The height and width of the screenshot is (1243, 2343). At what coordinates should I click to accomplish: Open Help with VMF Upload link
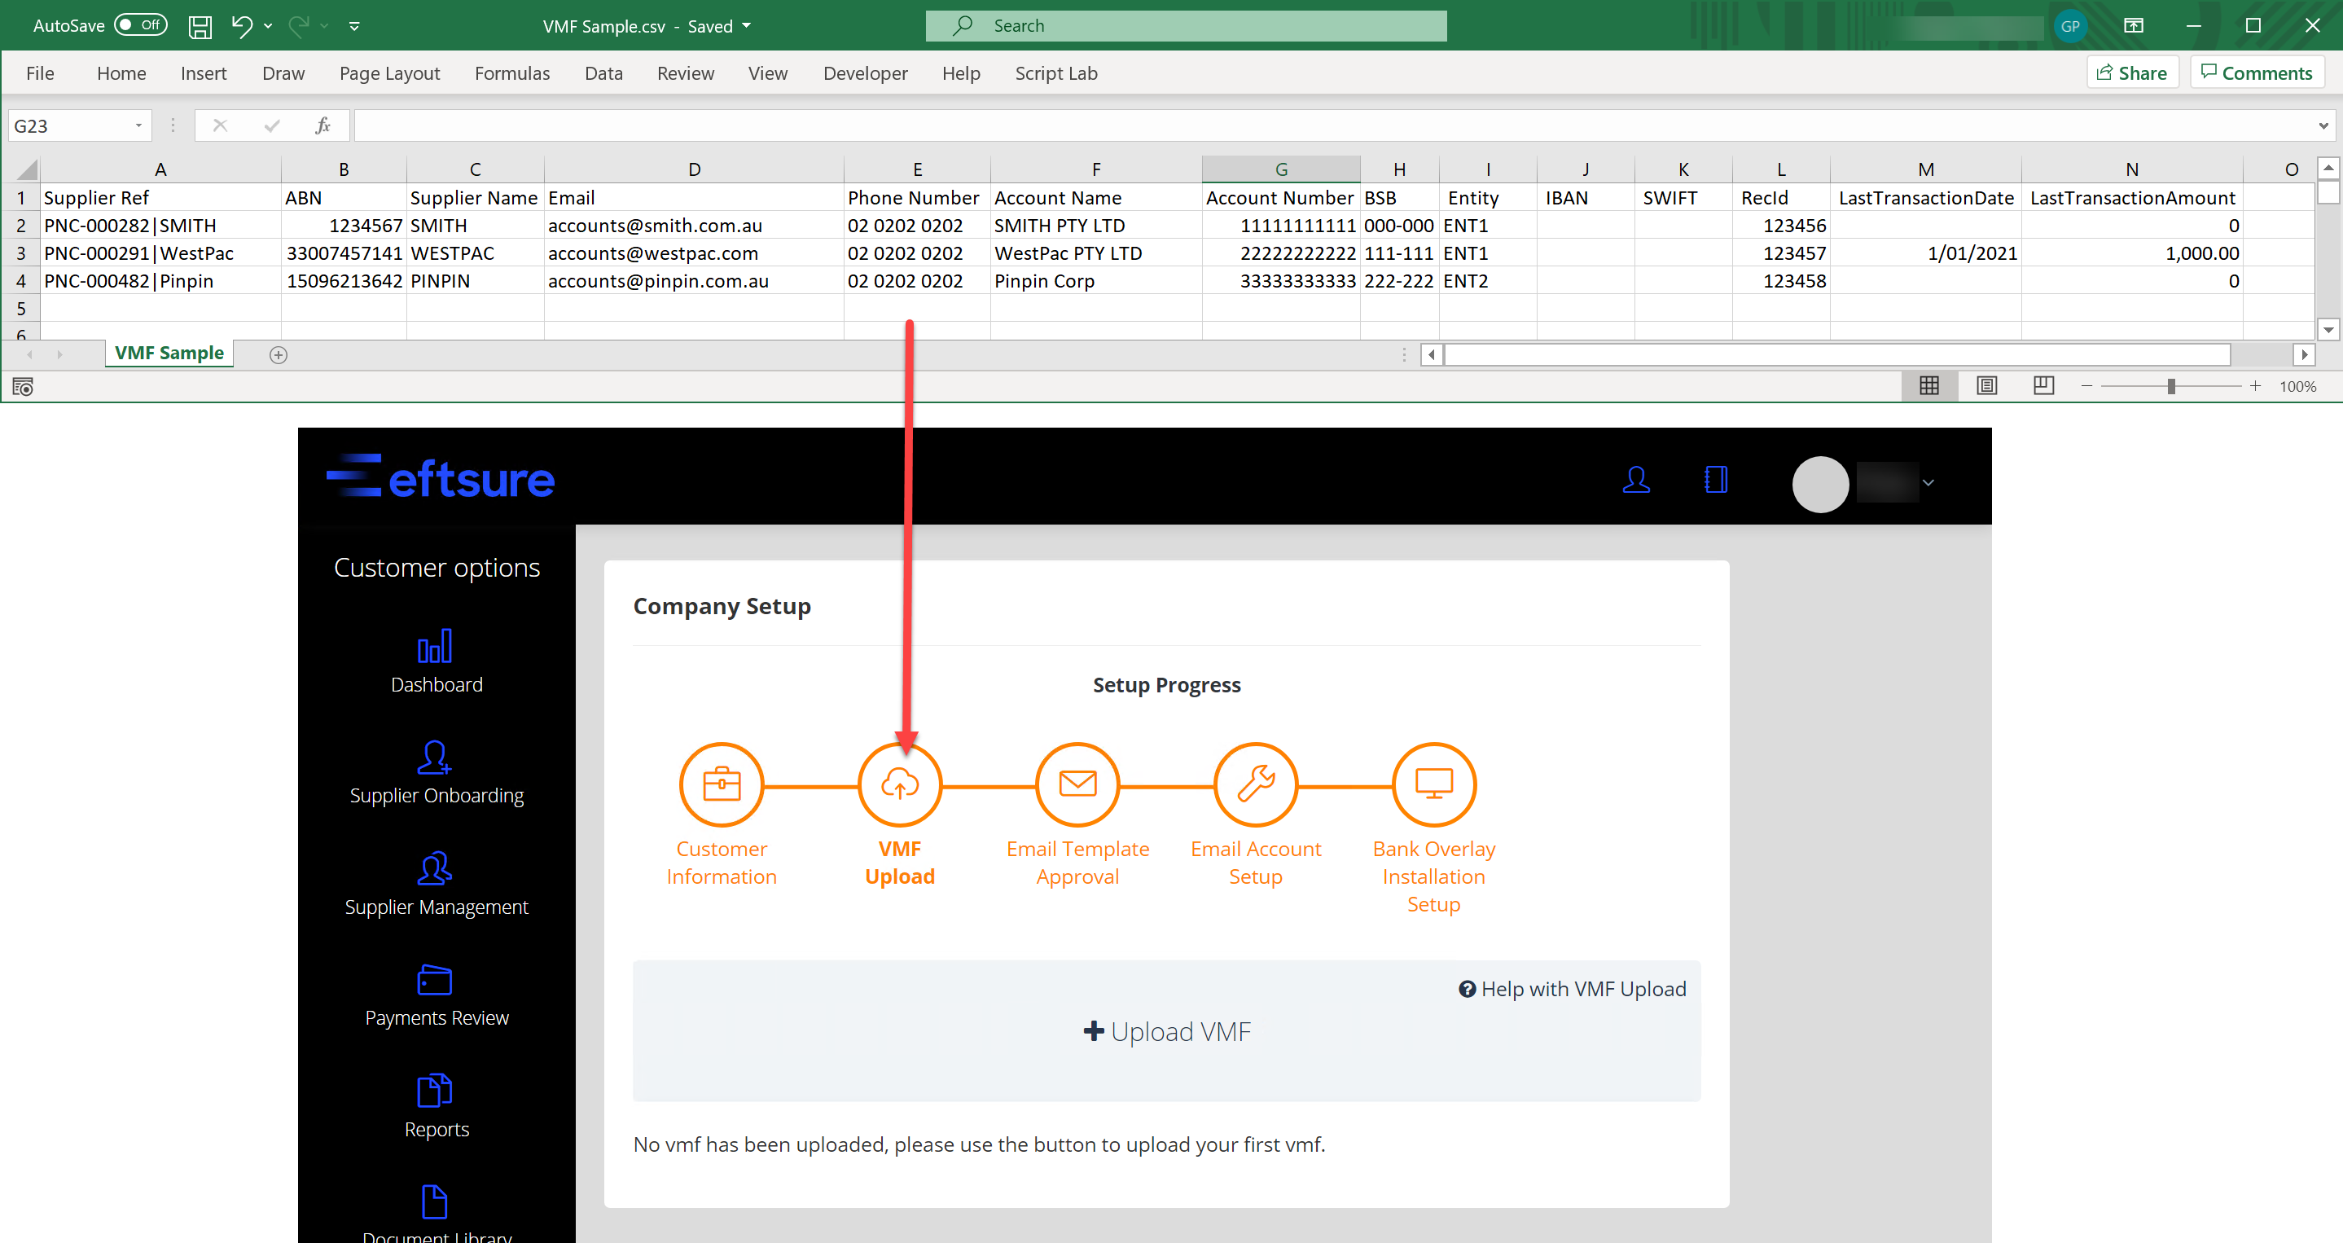(1572, 989)
